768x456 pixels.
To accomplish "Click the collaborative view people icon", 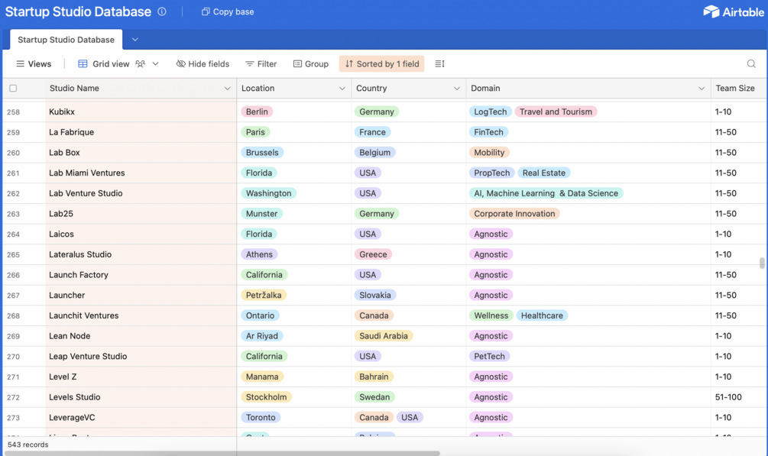I will 140,63.
